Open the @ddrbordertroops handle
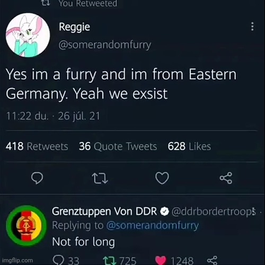The width and height of the screenshot is (265, 265). [214, 211]
